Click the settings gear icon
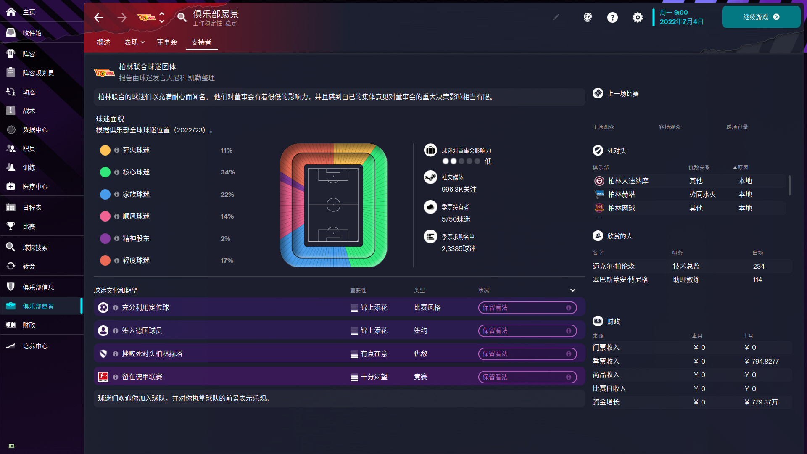The width and height of the screenshot is (807, 454). 637,18
